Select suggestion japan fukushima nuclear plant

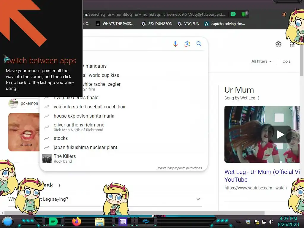[x=124, y=148]
